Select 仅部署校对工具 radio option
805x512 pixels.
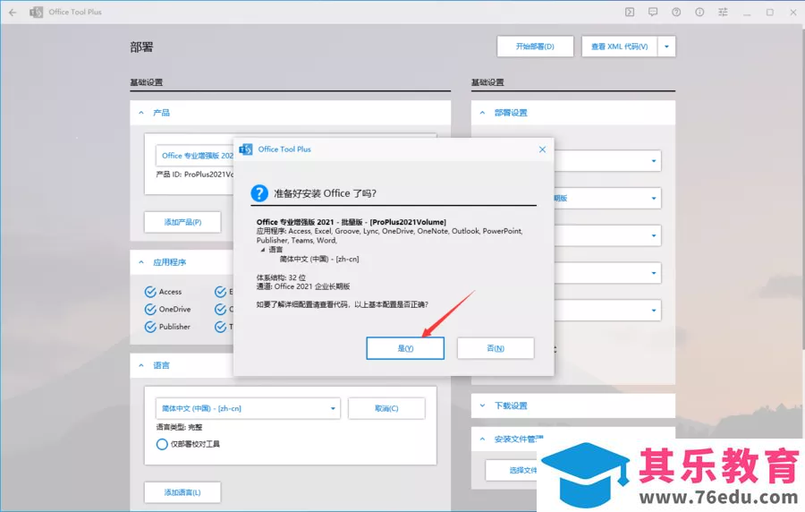tap(162, 444)
